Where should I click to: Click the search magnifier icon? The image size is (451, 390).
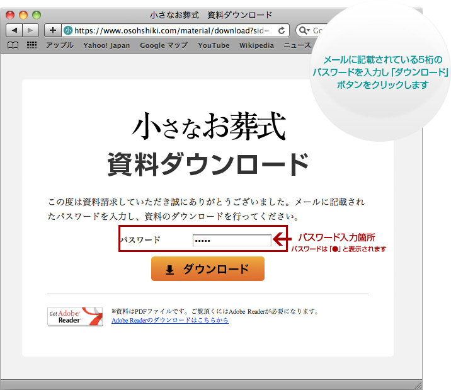(304, 30)
